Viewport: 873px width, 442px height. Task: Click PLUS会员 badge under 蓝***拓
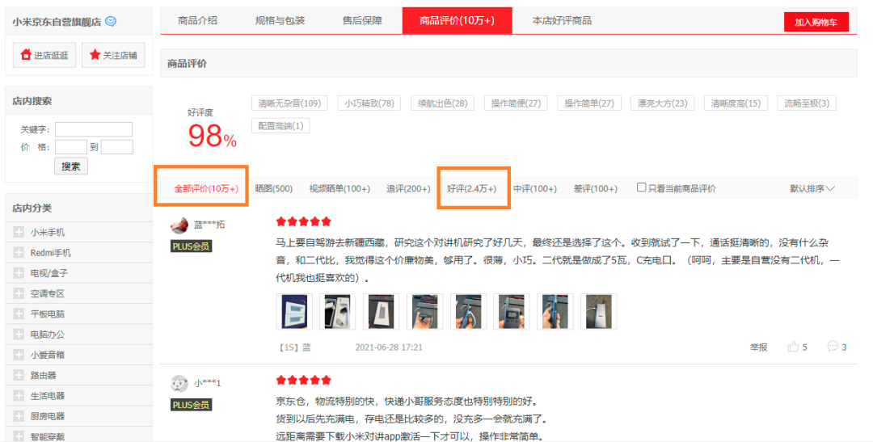[191, 246]
